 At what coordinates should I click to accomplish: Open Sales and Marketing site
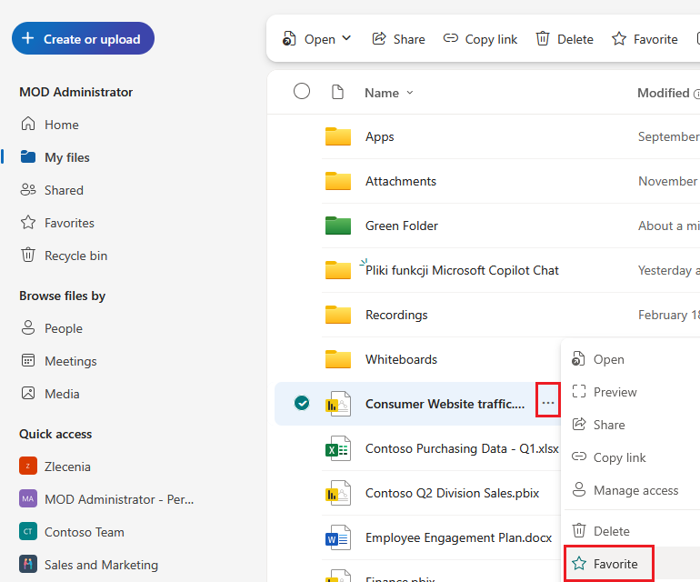click(x=88, y=565)
